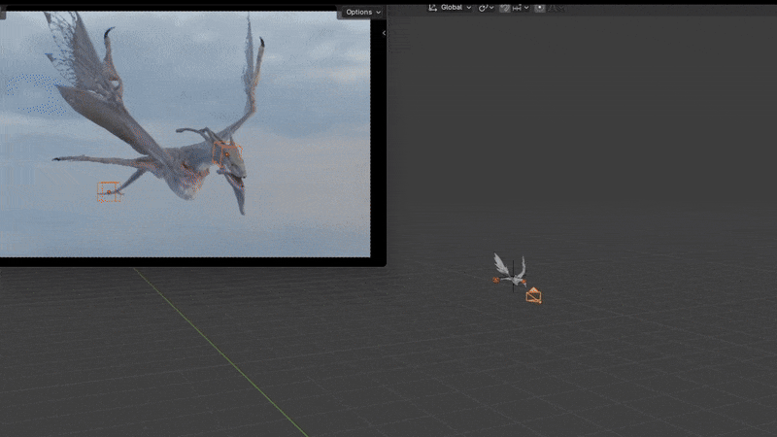Select the orange camera object in 3D viewport
Image resolution: width=777 pixels, height=437 pixels.
pos(533,295)
